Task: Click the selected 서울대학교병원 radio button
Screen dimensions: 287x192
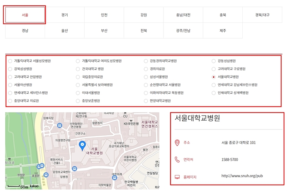Action: coord(214,77)
